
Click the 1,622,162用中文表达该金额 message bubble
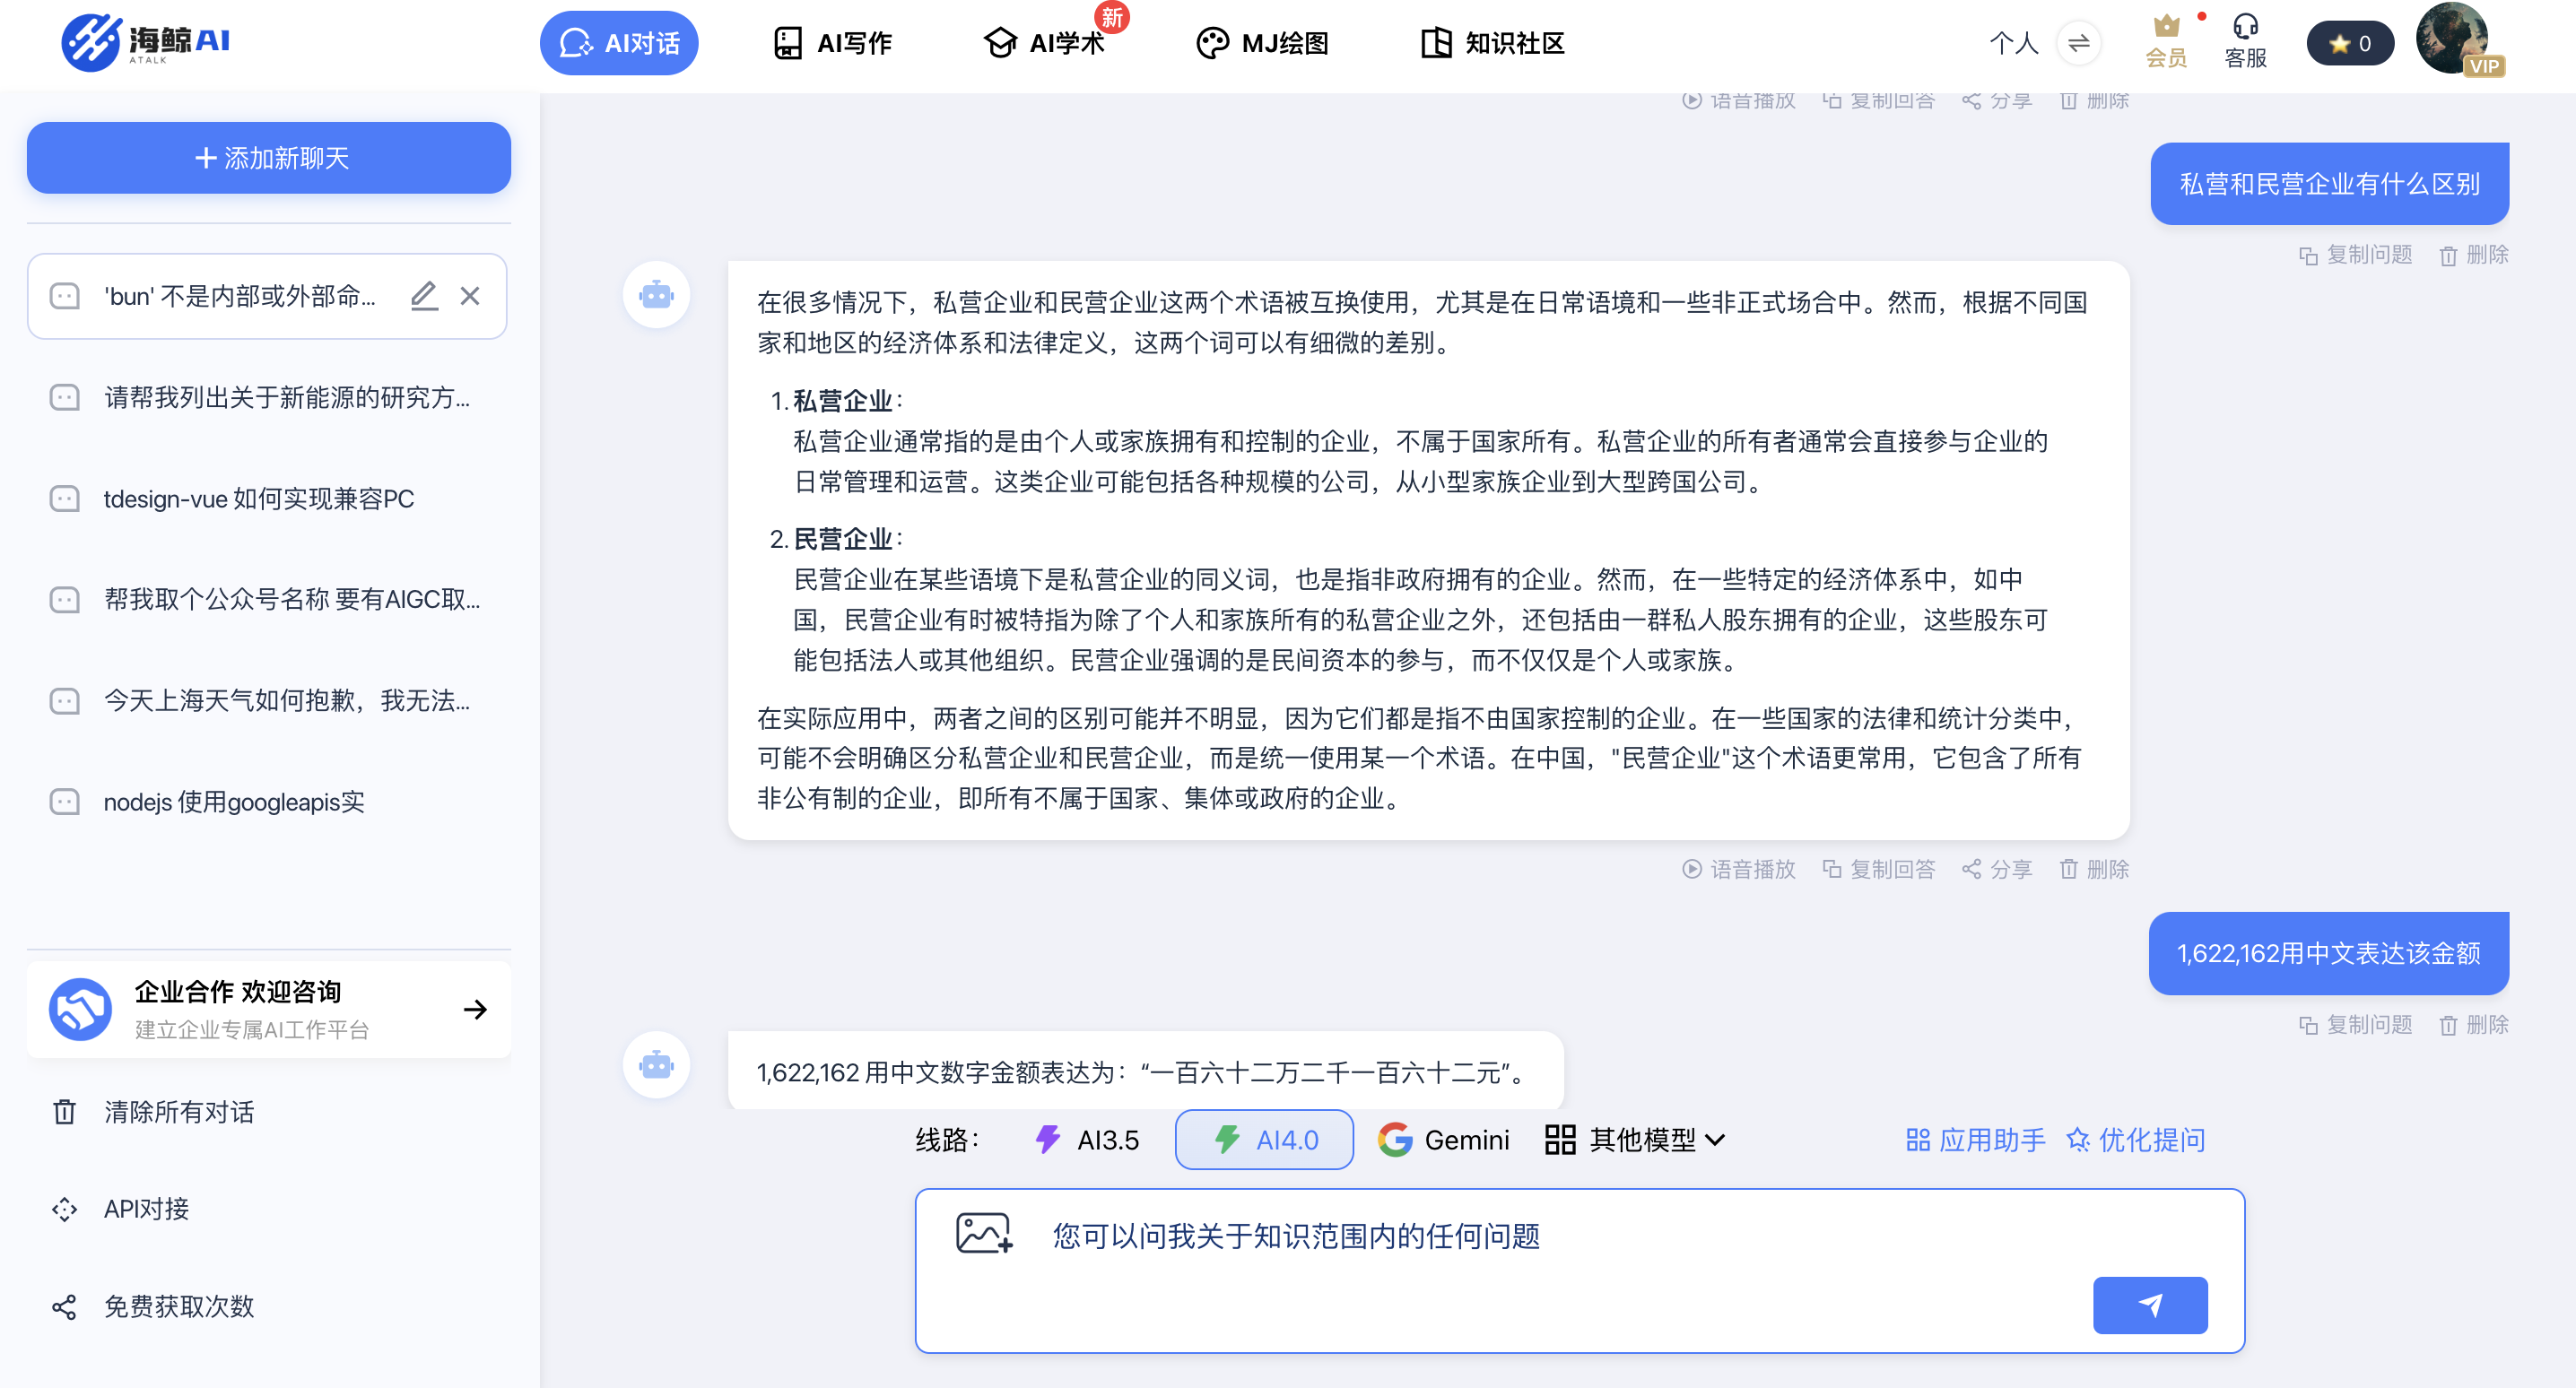[2329, 954]
